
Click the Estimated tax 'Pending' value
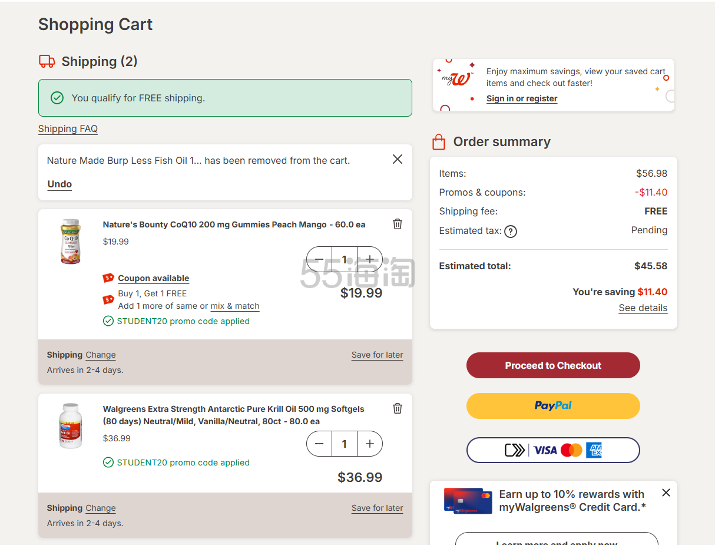point(650,230)
